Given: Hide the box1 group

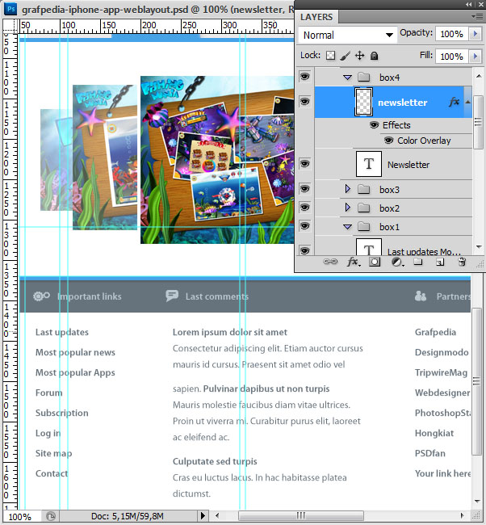Looking at the screenshot, I should click(x=304, y=226).
